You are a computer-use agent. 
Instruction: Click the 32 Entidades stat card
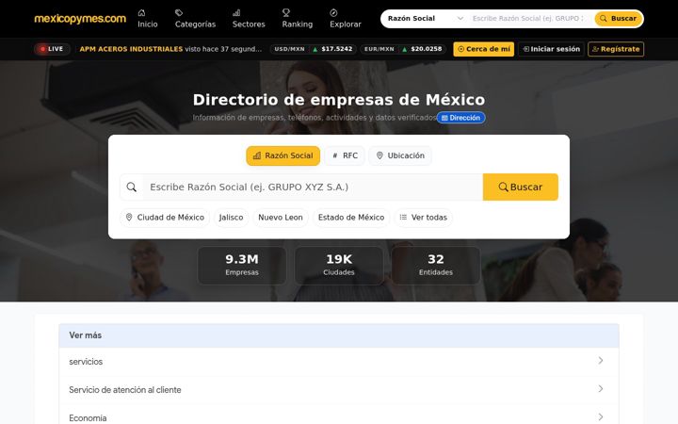point(436,265)
